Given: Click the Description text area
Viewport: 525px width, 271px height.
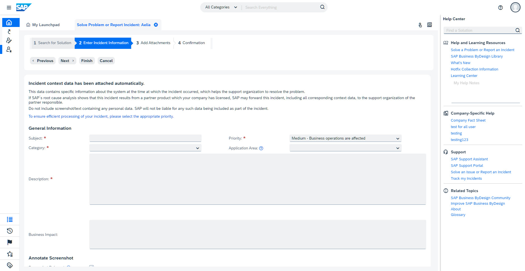Looking at the screenshot, I should click(x=257, y=179).
